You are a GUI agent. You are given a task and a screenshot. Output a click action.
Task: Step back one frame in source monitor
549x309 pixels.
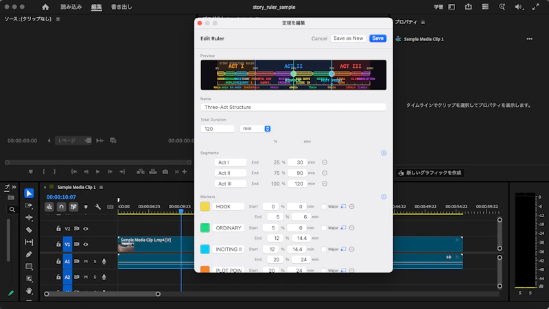coord(86,171)
